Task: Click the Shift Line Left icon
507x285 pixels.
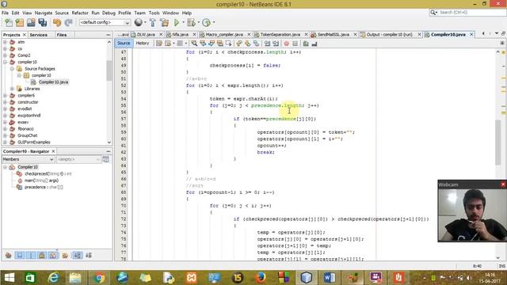Action: click(x=267, y=44)
